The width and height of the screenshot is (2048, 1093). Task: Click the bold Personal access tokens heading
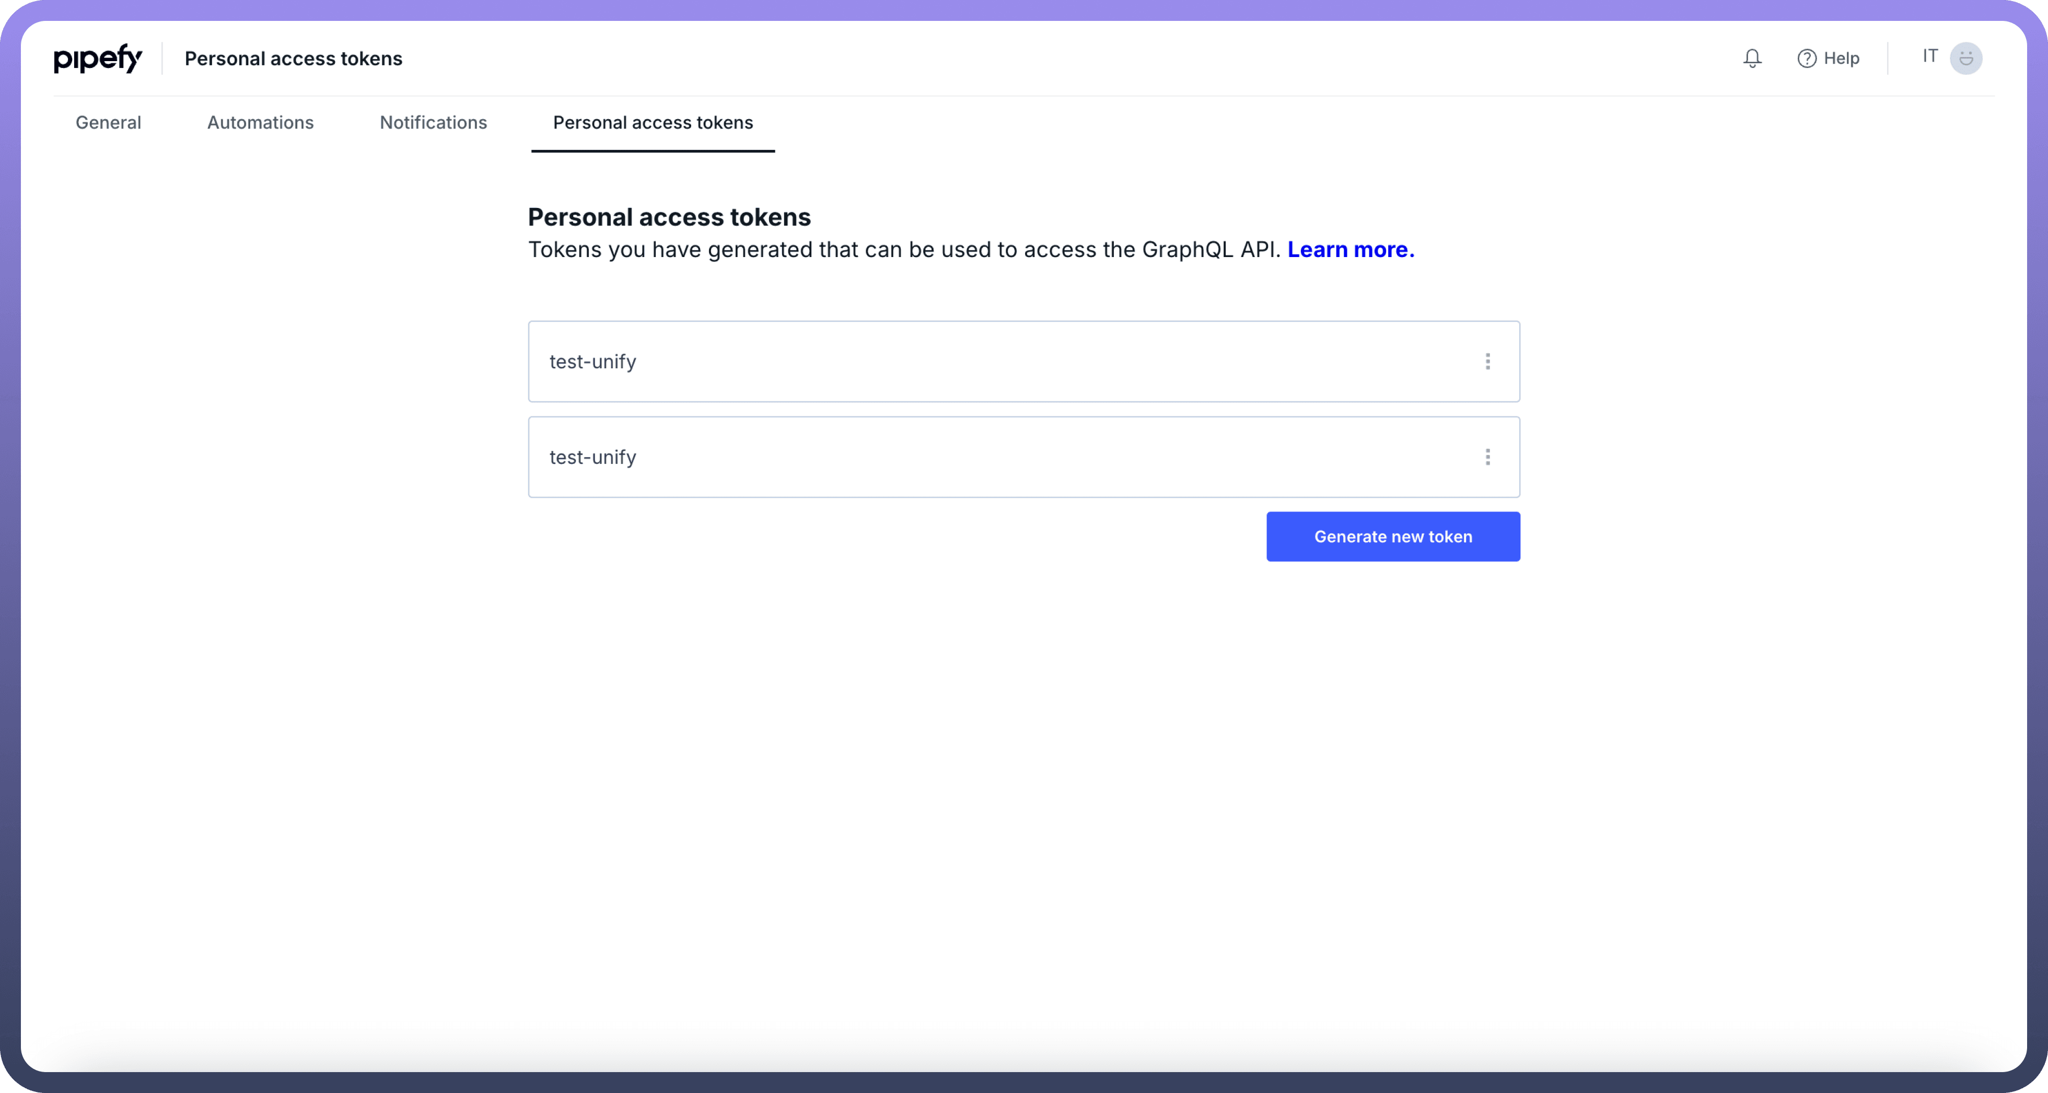coord(669,217)
